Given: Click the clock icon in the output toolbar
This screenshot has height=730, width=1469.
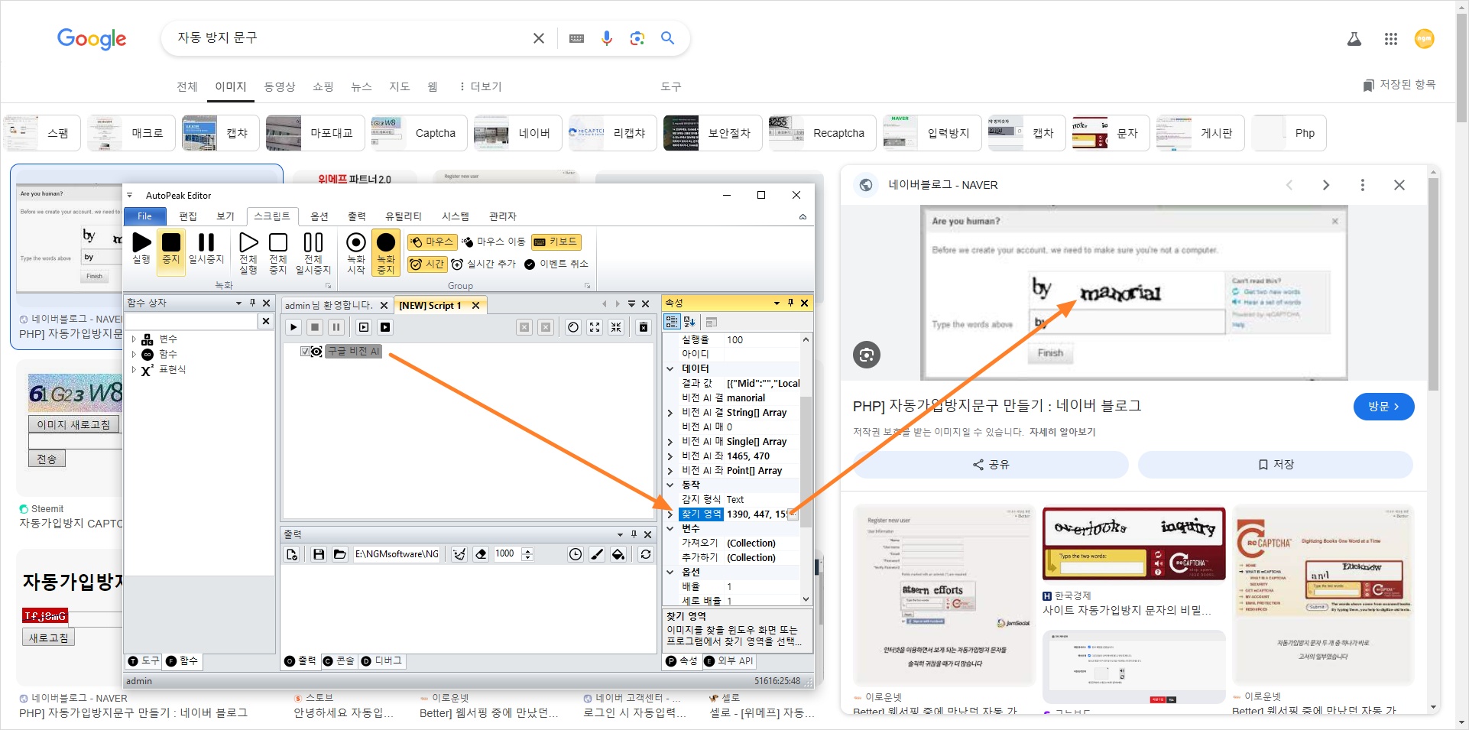Looking at the screenshot, I should [x=576, y=554].
